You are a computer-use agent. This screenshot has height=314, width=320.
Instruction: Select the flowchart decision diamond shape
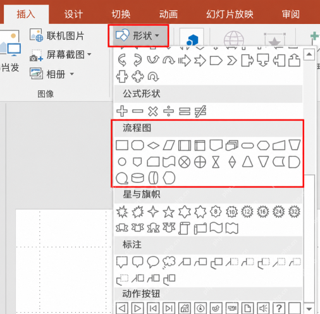(153, 145)
